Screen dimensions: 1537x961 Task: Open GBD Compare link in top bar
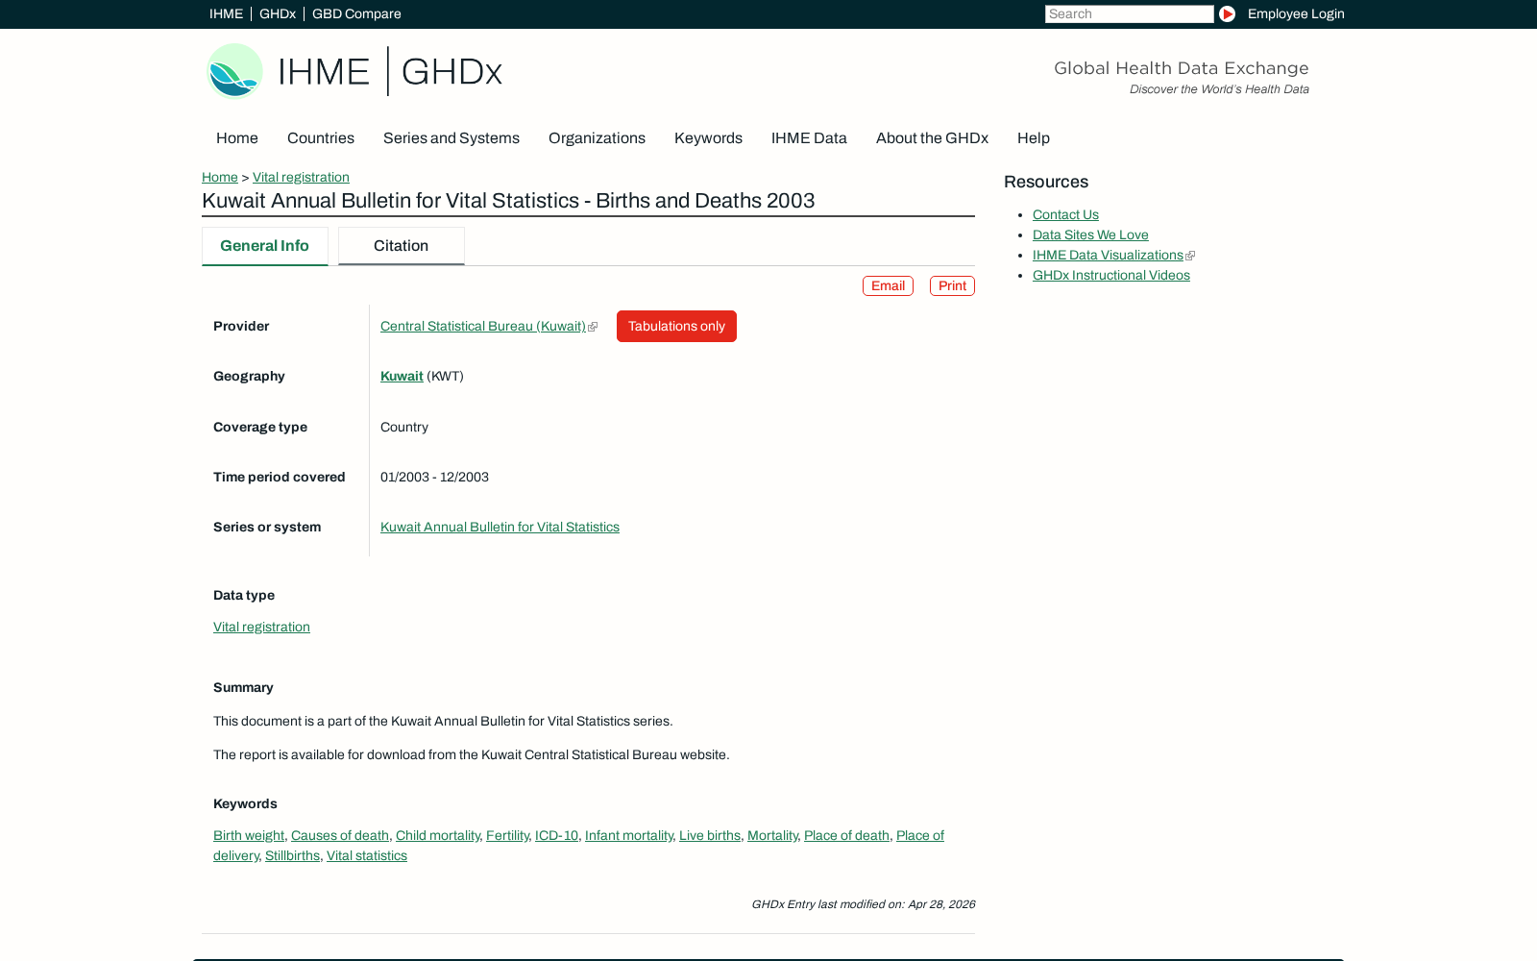click(356, 13)
